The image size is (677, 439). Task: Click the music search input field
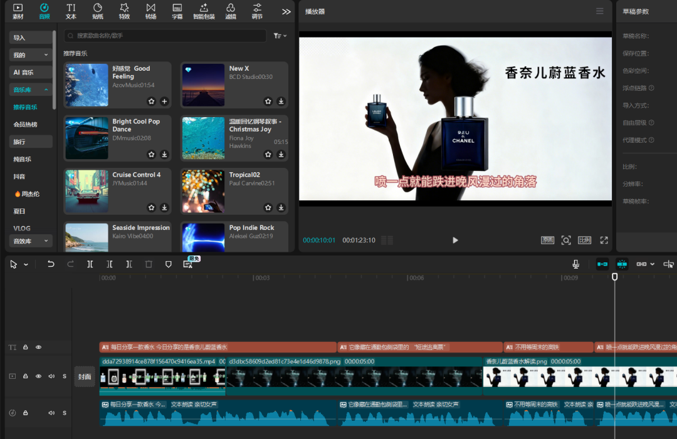tap(166, 36)
